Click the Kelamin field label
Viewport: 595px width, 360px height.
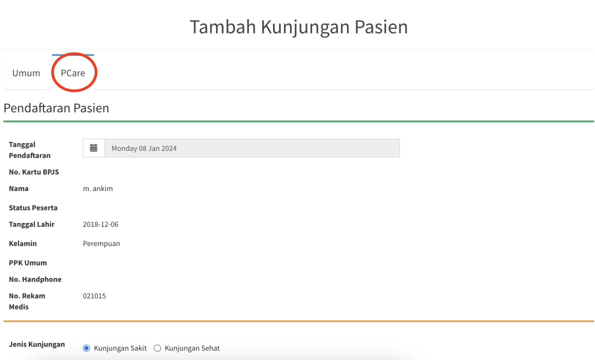22,243
